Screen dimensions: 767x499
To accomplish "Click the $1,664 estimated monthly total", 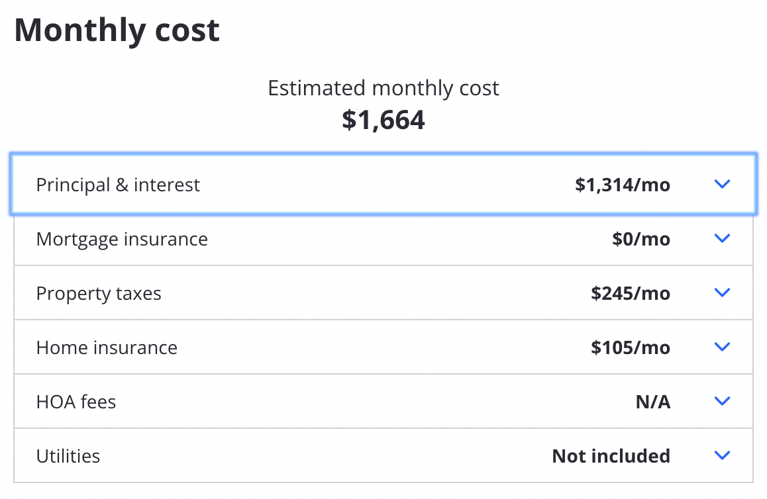I will pos(383,120).
